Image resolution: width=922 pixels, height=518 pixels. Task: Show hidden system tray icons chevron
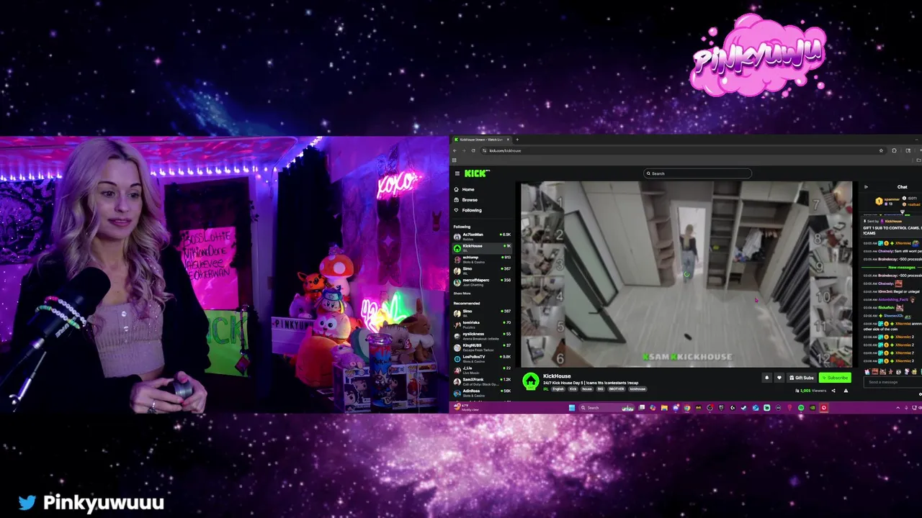898,408
